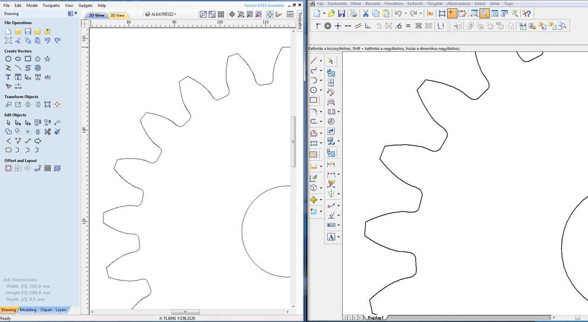
Task: Select the cut scissors icon in File Operations
Action: point(18,40)
